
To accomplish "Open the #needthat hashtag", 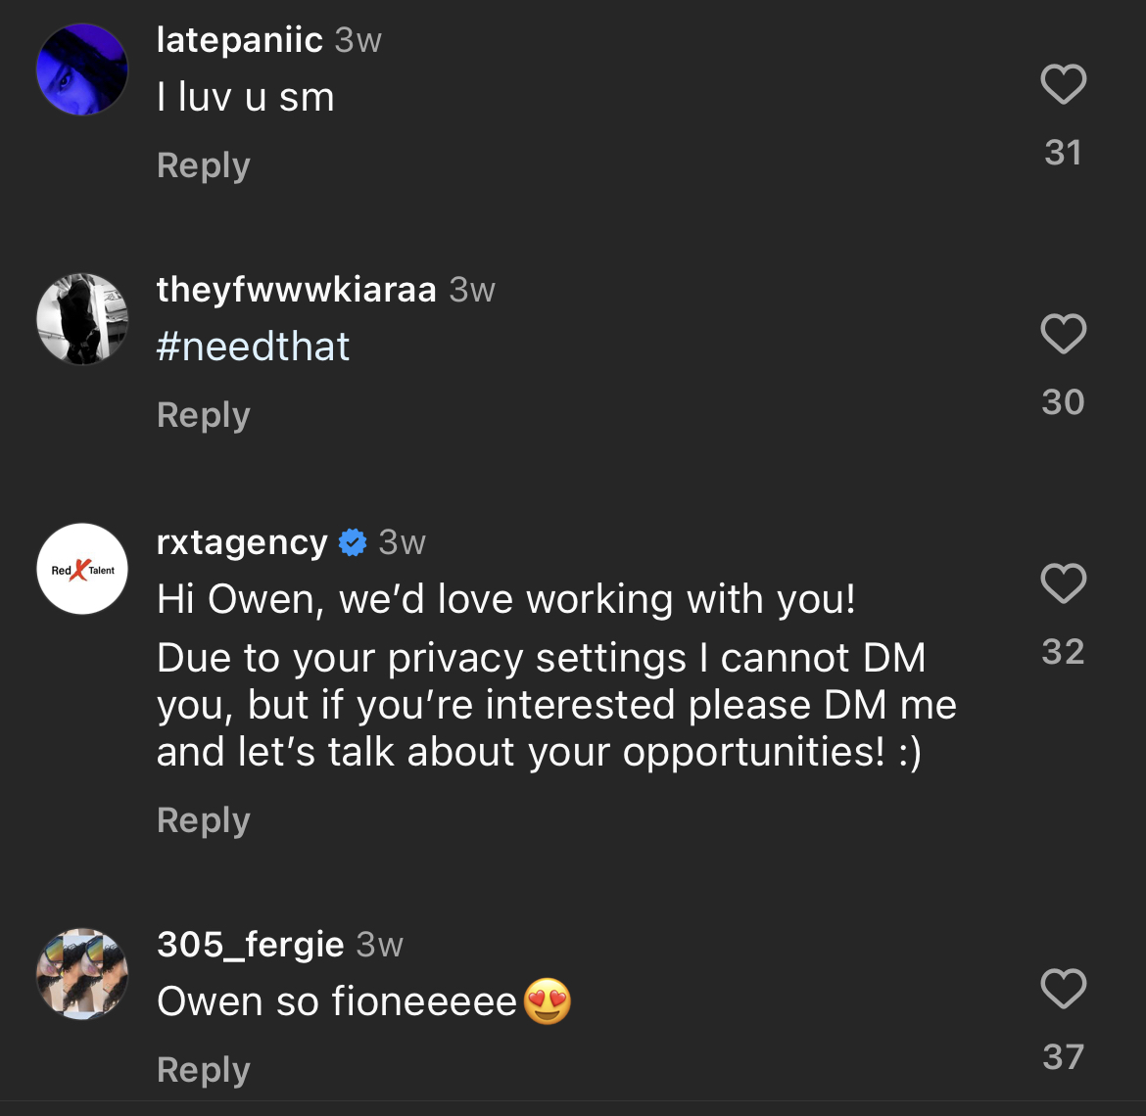I will [253, 347].
